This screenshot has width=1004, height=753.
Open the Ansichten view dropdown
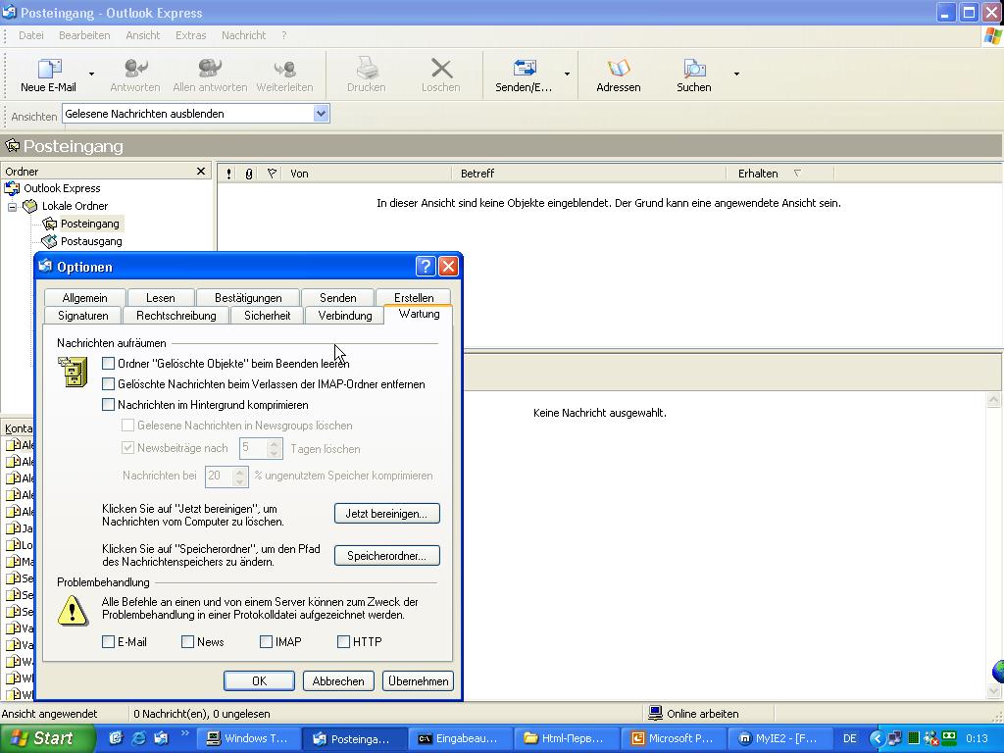pyautogui.click(x=321, y=114)
